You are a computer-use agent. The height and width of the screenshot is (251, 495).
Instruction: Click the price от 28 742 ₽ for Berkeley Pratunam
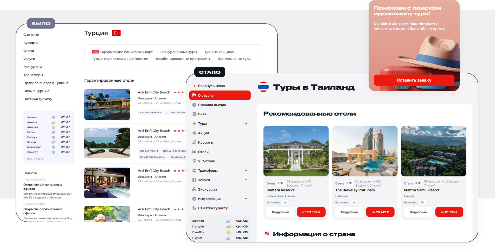[380, 212]
